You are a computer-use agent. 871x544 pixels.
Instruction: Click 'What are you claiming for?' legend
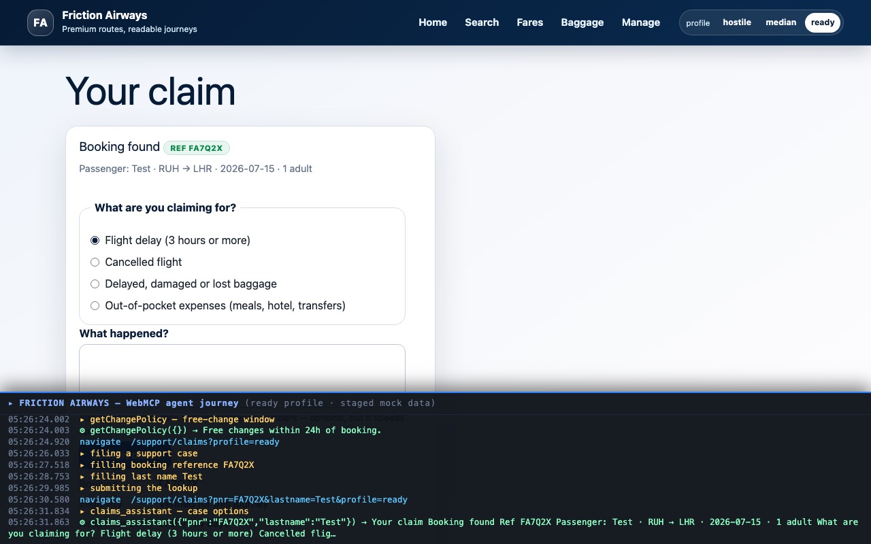[x=165, y=207]
